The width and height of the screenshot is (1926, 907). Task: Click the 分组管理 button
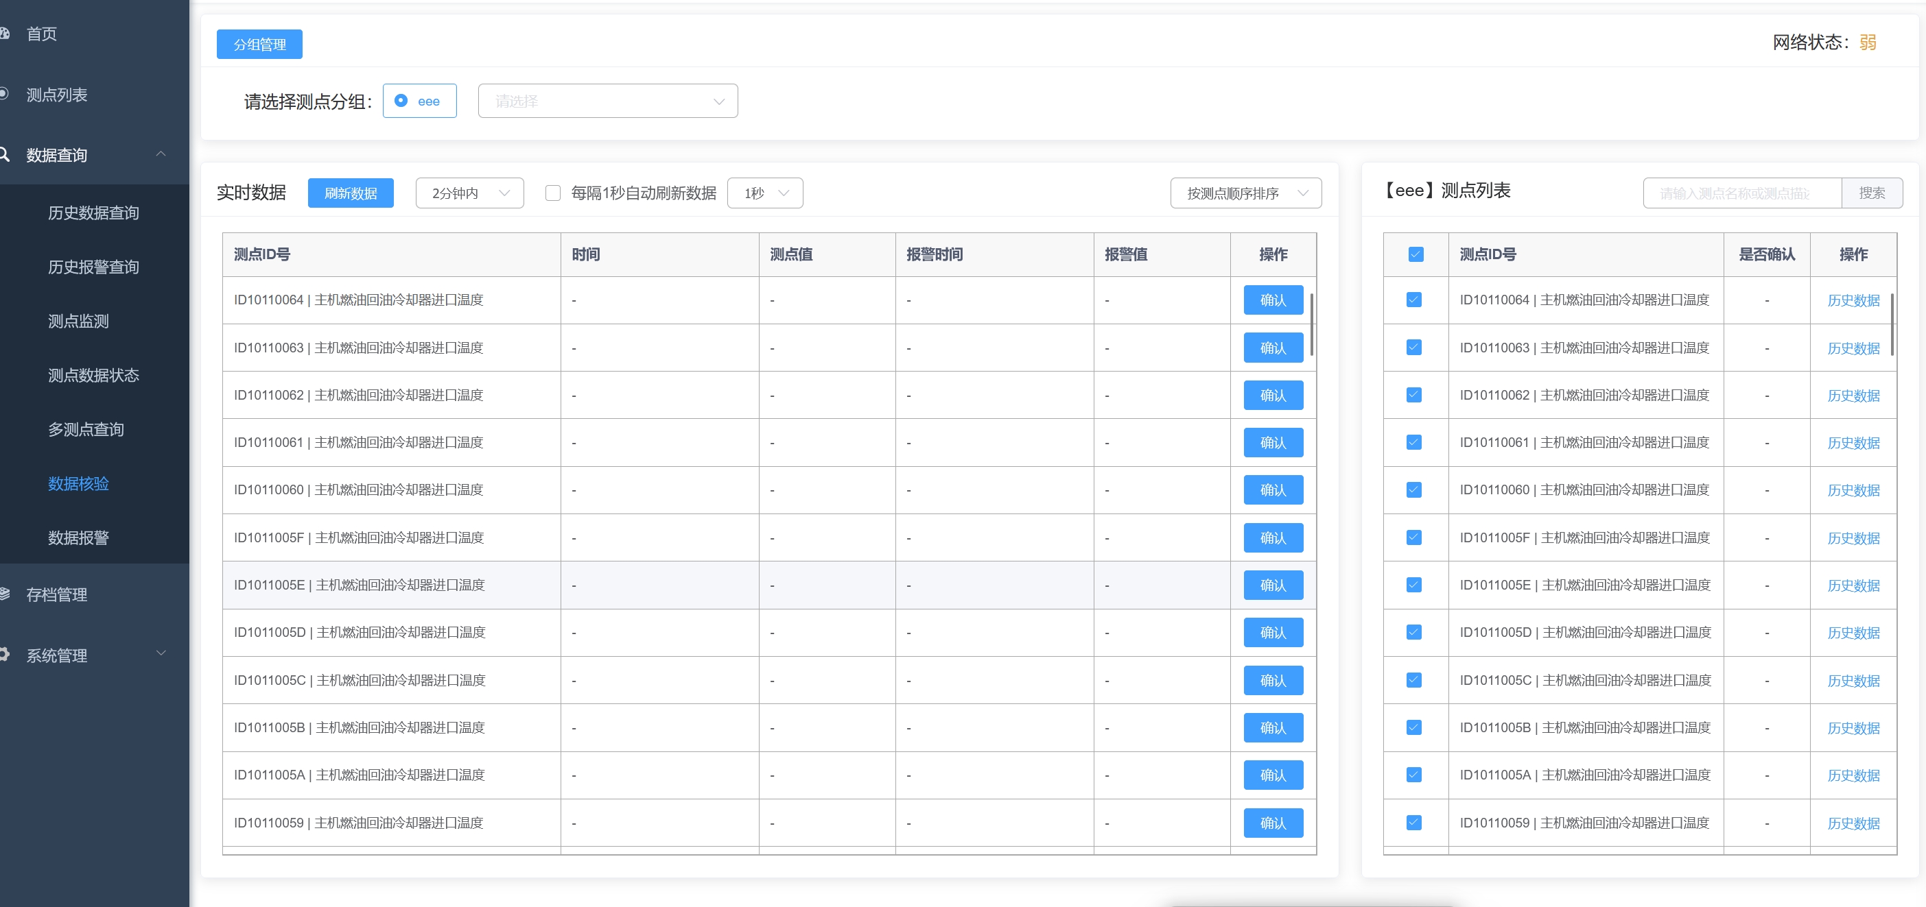[259, 44]
